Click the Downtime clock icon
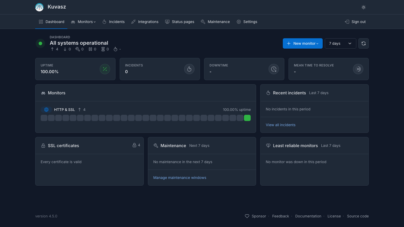The image size is (404, 227). point(274,69)
